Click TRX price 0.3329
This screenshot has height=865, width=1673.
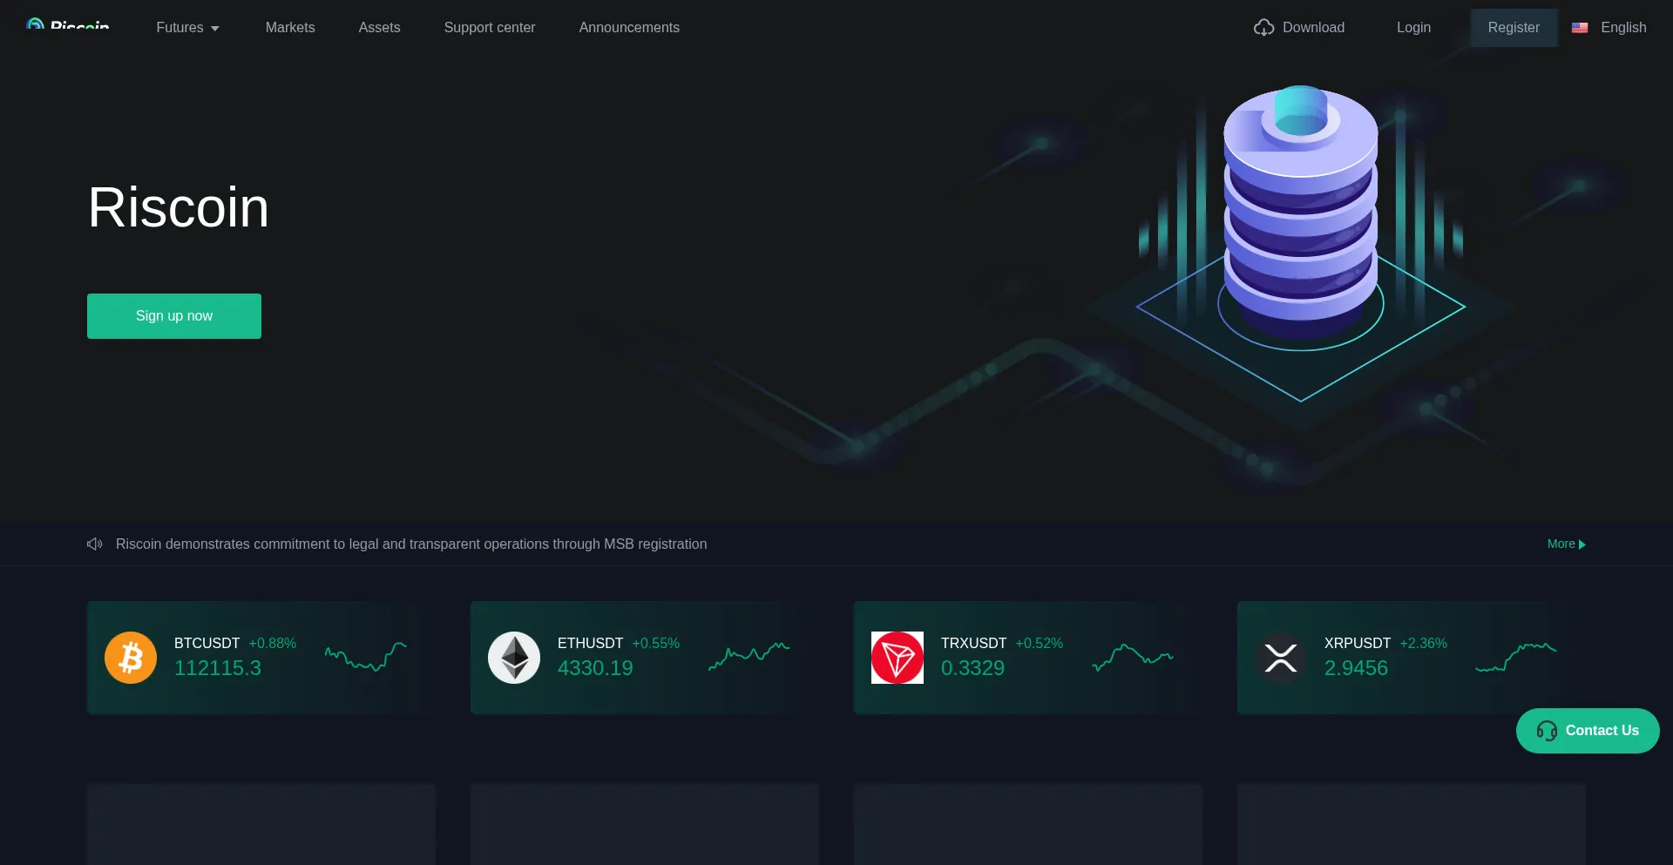[972, 668]
